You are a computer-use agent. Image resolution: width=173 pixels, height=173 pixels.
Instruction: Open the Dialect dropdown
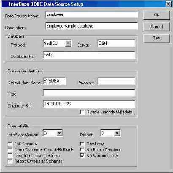click(117, 133)
